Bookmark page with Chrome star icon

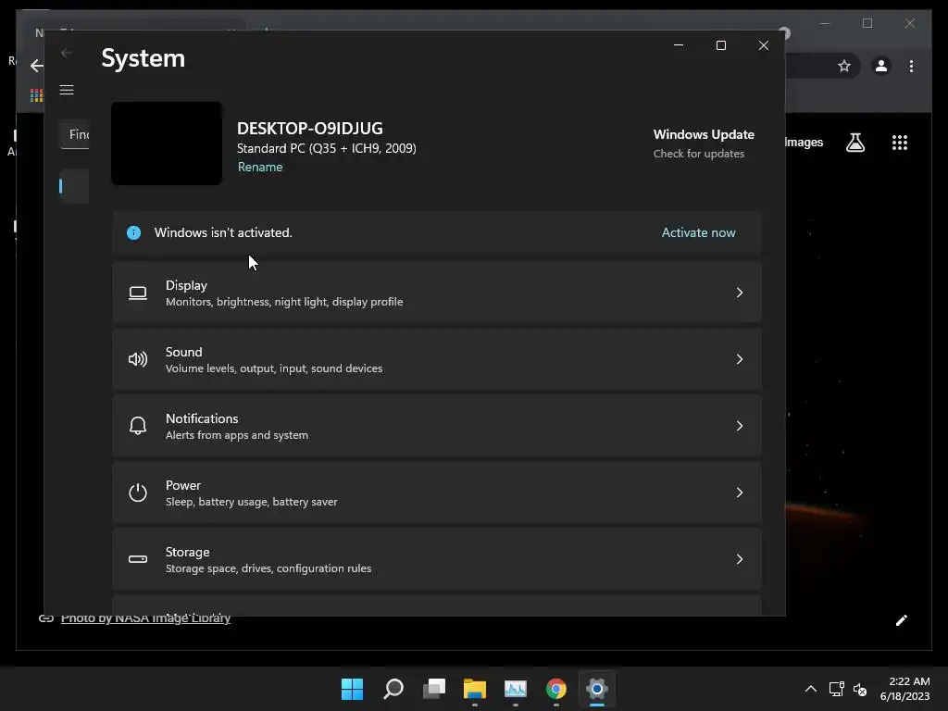pyautogui.click(x=844, y=66)
